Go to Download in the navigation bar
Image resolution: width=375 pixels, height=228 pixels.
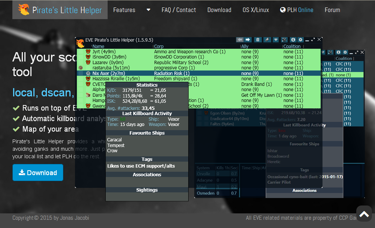(219, 10)
